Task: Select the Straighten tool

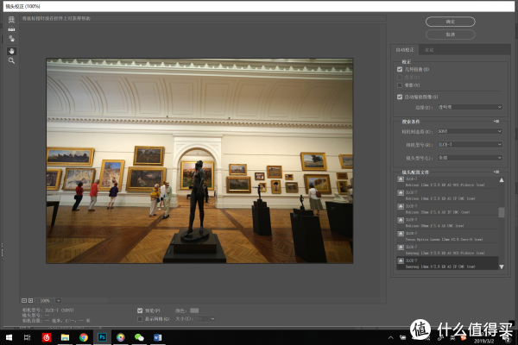Action: (x=11, y=29)
